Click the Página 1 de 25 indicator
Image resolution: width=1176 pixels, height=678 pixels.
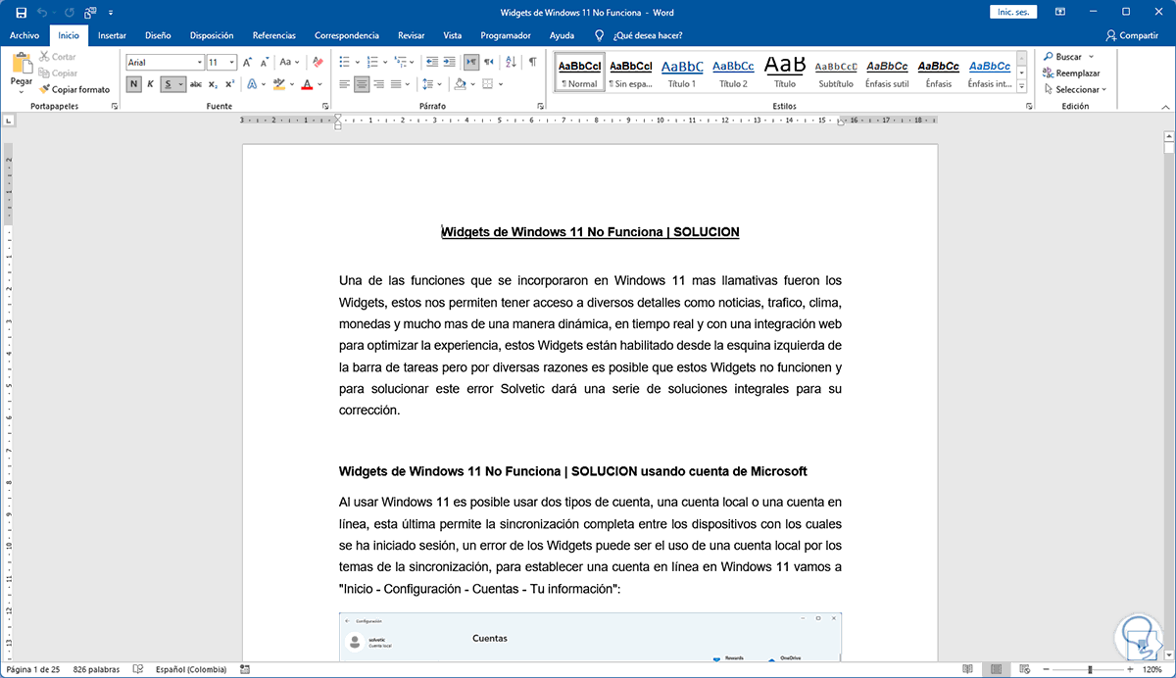click(x=33, y=669)
